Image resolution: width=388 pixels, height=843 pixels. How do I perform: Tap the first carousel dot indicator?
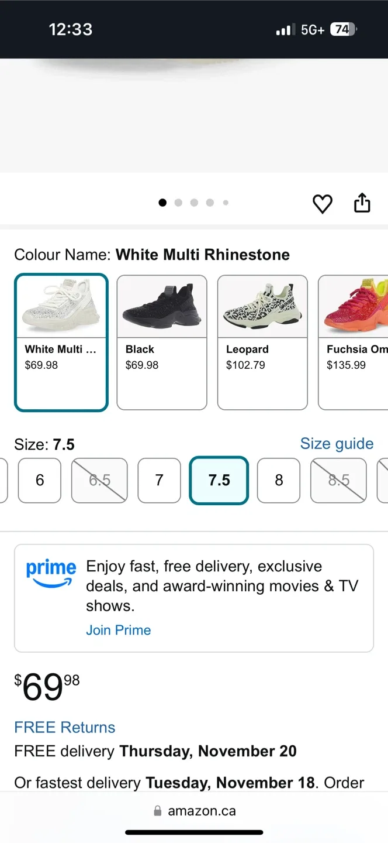coord(162,203)
